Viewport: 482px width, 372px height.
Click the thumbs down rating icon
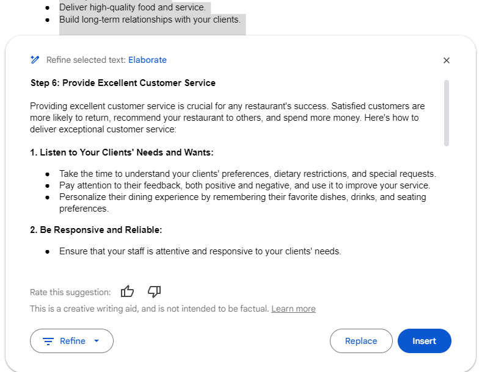(x=154, y=292)
